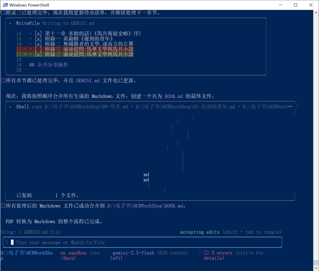Screen dimensions: 319x271
Task: Click the checkmark icon beside WriteFile
Action: (10, 23)
